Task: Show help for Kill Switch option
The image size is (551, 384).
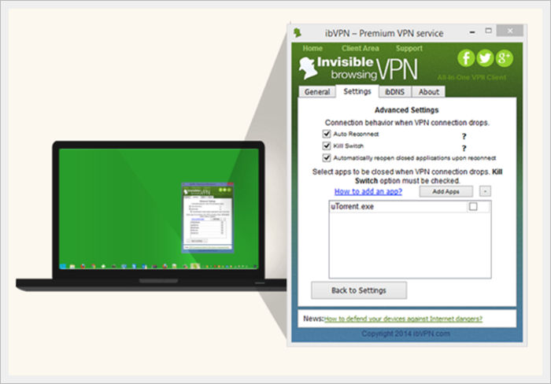Action: [x=464, y=148]
